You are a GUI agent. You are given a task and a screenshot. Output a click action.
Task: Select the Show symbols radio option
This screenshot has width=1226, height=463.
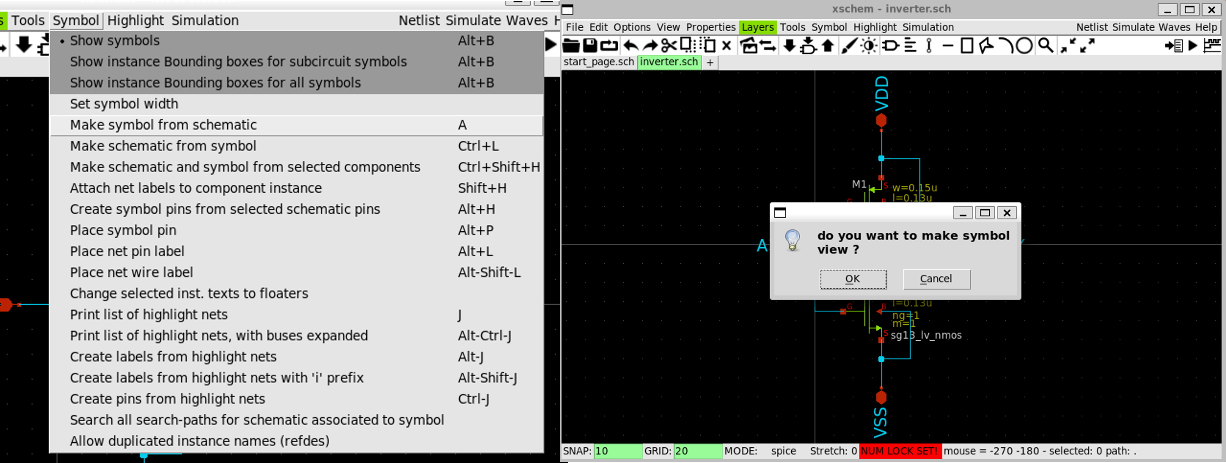[x=115, y=41]
